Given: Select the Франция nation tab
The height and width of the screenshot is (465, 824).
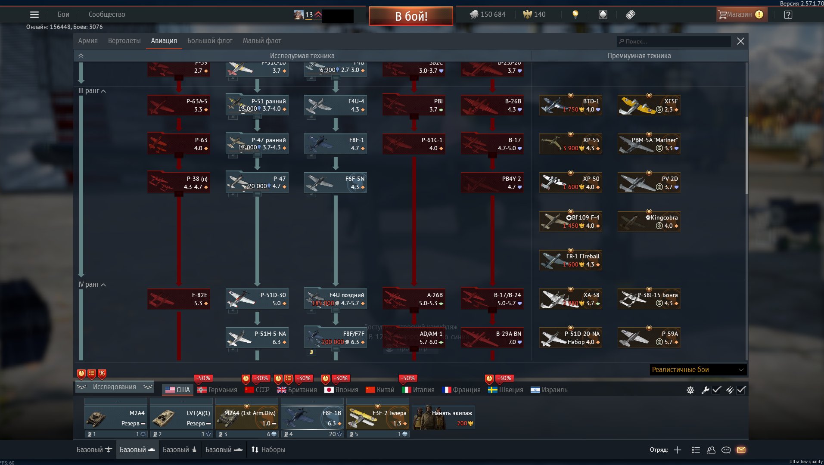Looking at the screenshot, I should 461,390.
